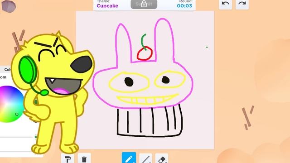Viewport: 290px width, 163px height.
Task: Click the round timer 00:03
Action: click(184, 6)
